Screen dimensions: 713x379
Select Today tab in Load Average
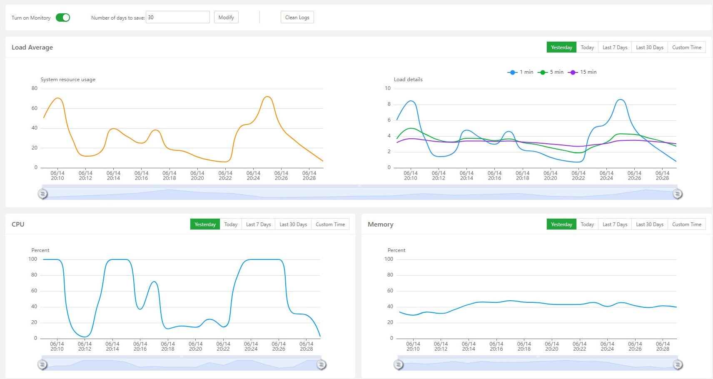click(587, 47)
